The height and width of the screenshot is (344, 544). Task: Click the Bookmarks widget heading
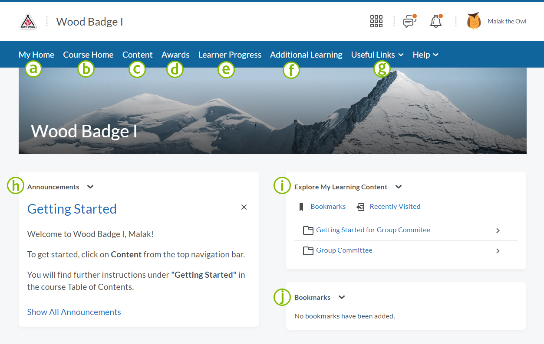pos(313,298)
